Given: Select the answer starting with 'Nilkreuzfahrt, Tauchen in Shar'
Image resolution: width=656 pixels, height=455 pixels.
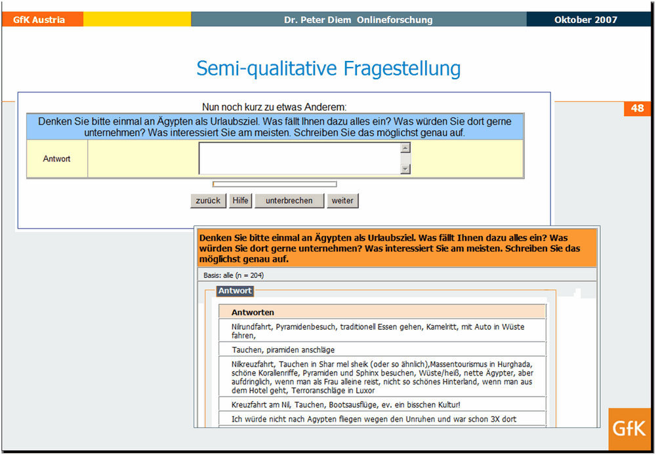Looking at the screenshot, I should coord(382,377).
